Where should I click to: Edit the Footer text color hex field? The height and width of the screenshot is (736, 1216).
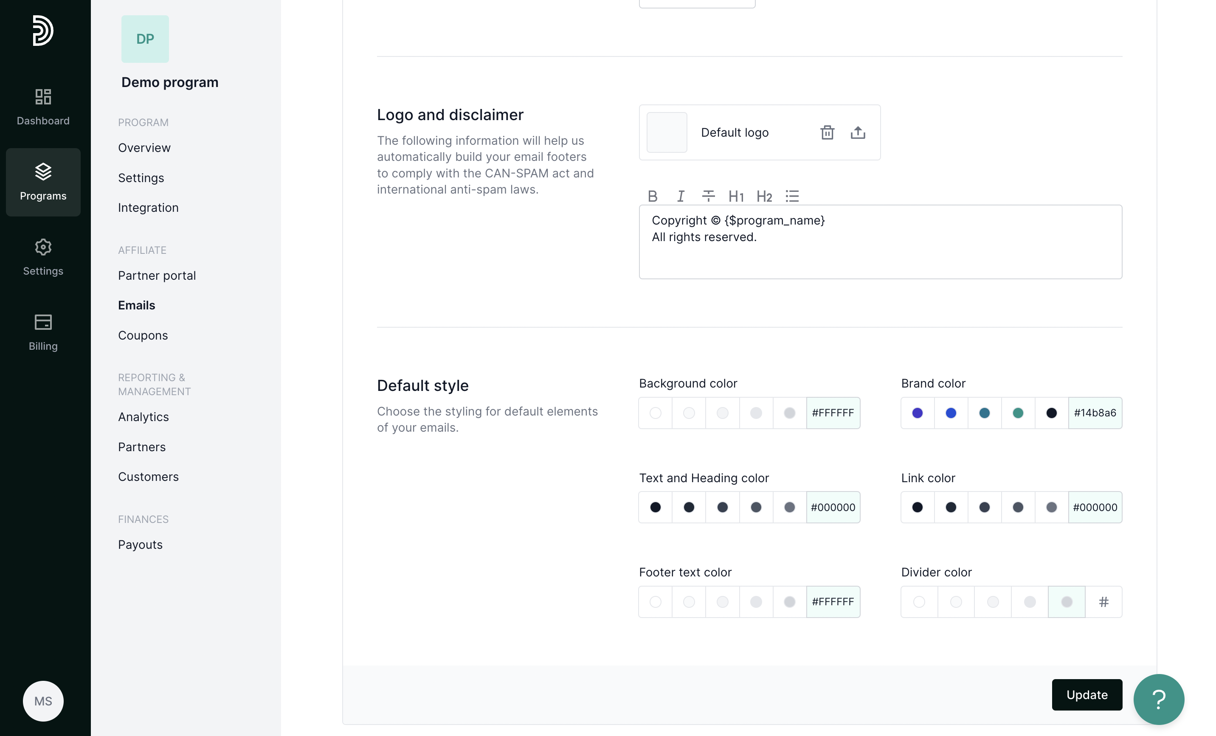point(833,601)
